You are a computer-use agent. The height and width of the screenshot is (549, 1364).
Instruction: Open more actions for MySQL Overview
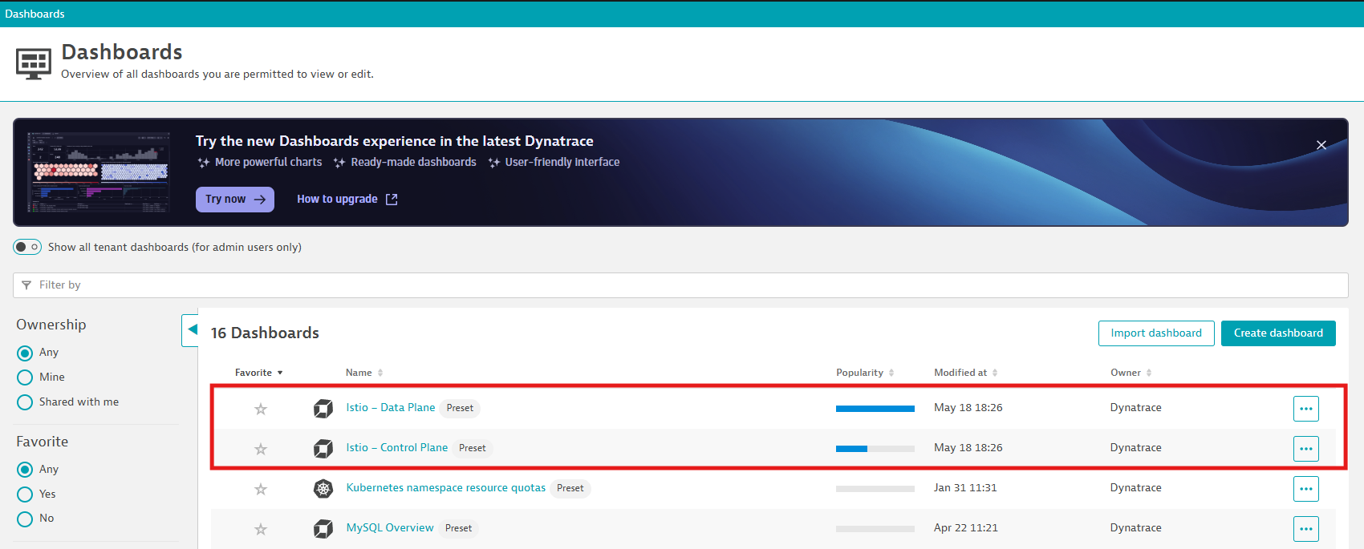point(1306,529)
